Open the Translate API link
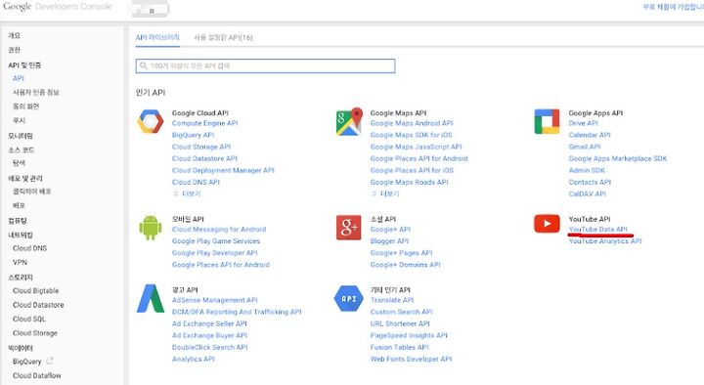704x385 pixels. tap(392, 300)
